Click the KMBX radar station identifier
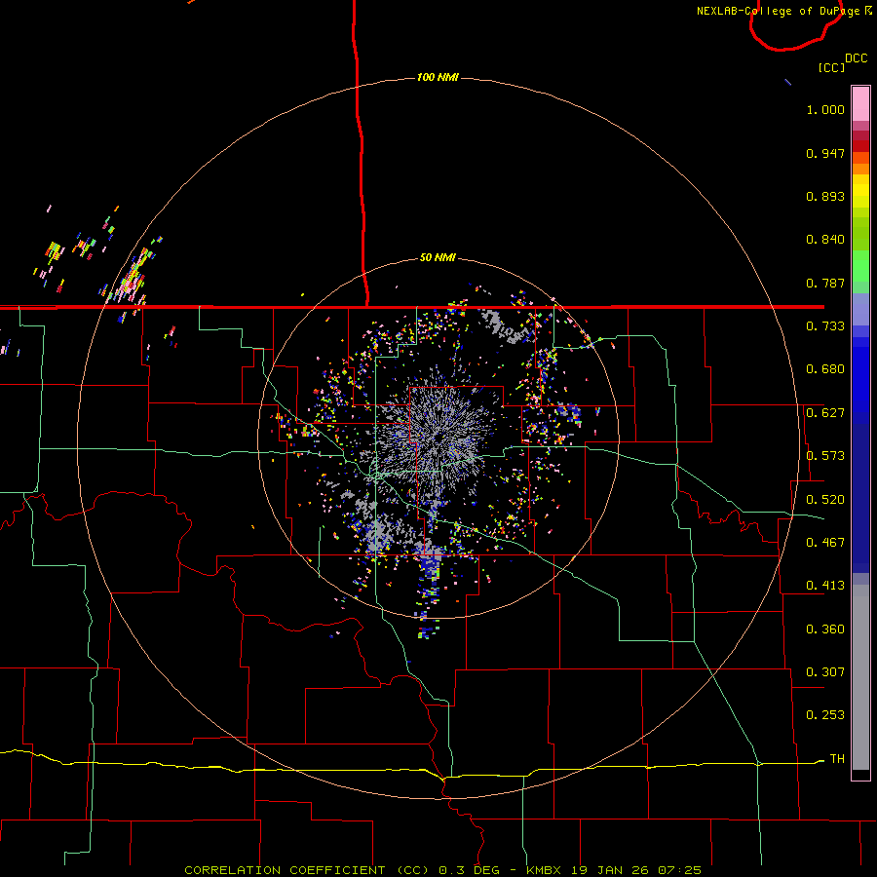Viewport: 877px width, 877px height. pos(544,870)
